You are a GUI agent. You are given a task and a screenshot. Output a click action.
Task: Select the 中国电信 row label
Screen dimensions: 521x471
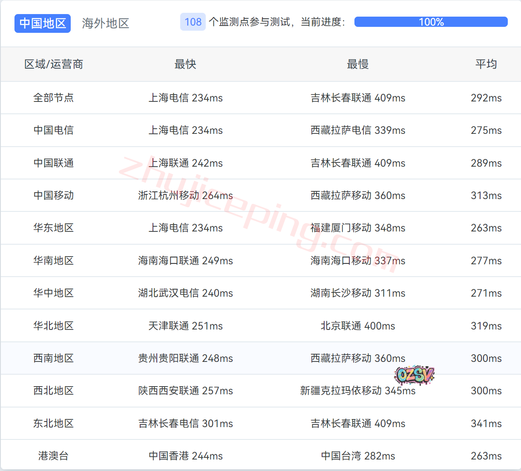54,130
